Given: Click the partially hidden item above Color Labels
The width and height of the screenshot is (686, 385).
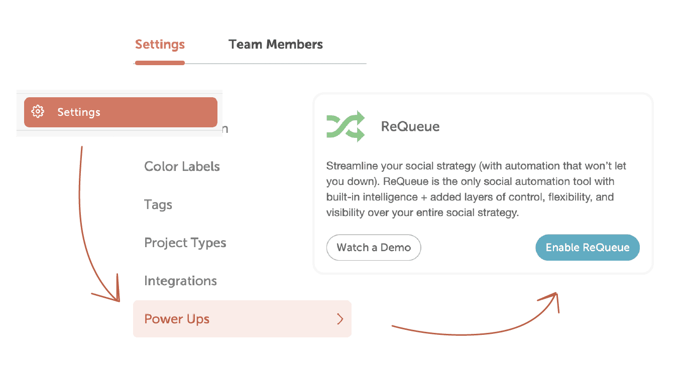Looking at the screenshot, I should coord(225,129).
